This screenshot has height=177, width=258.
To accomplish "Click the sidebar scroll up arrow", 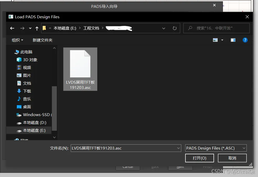I will [54, 48].
